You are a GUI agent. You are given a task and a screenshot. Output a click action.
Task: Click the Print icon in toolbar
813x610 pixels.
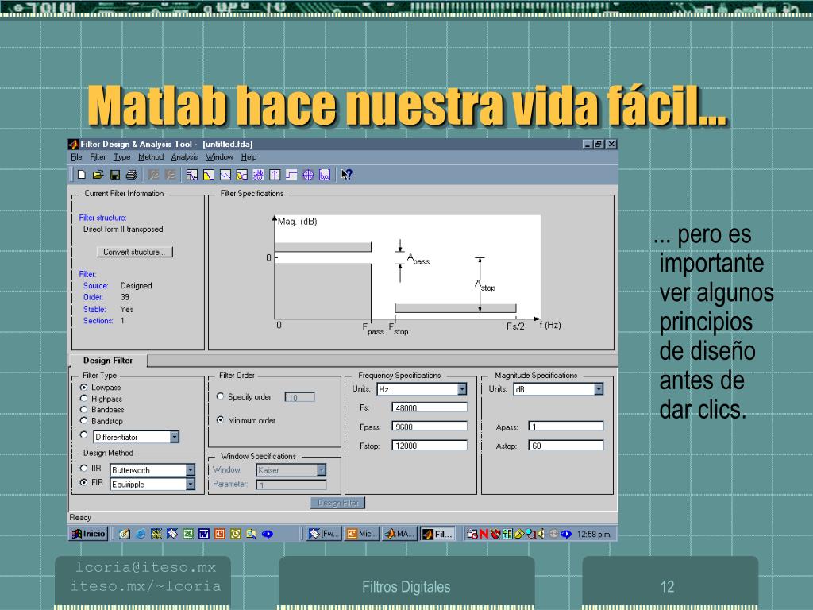pos(132,175)
